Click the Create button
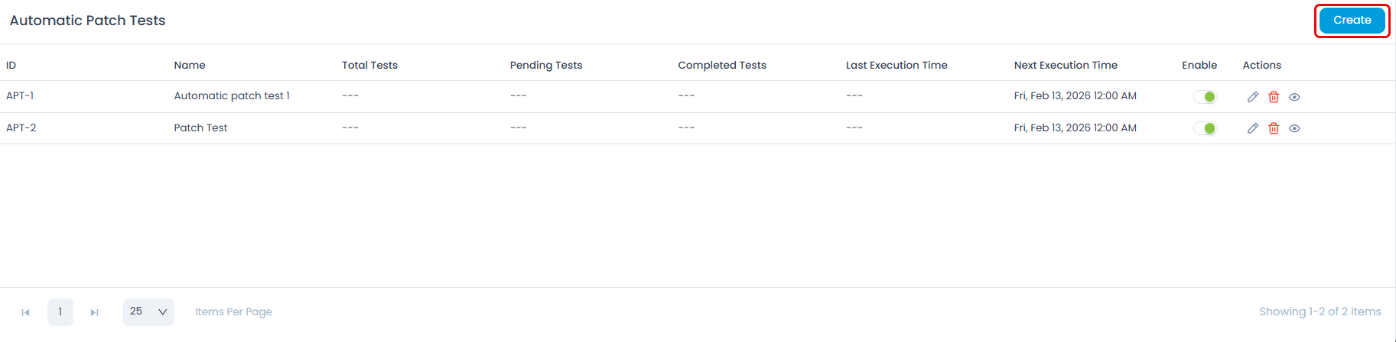This screenshot has width=1396, height=342. coord(1352,21)
